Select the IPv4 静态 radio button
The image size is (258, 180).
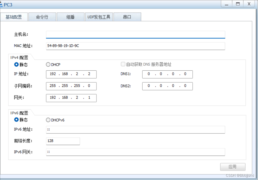click(x=16, y=64)
